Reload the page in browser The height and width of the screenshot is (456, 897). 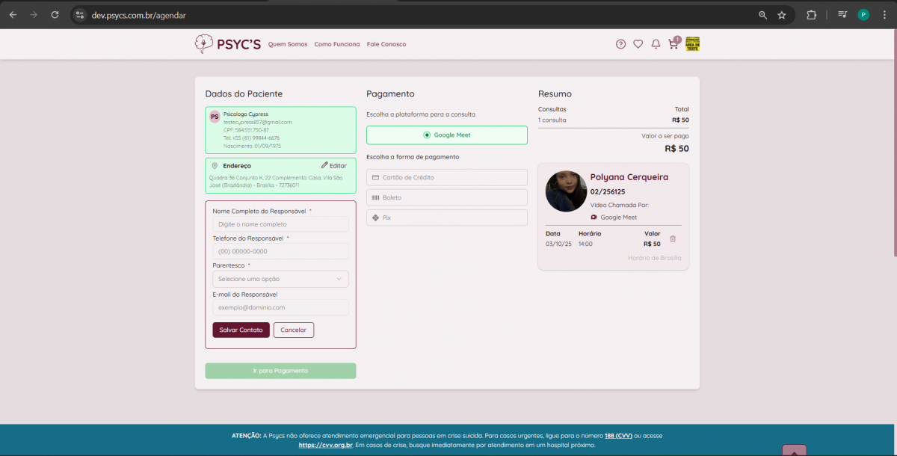click(55, 15)
